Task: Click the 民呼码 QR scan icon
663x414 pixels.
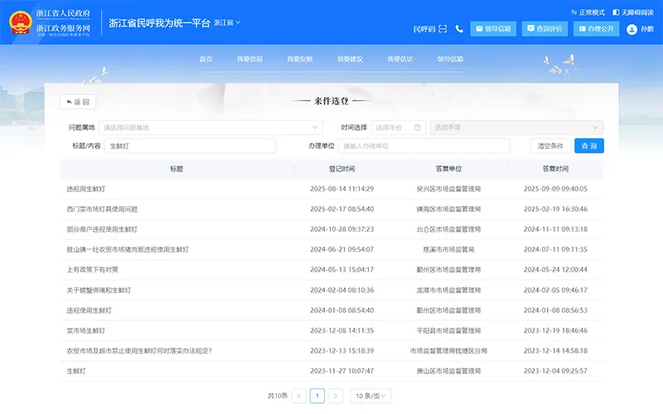Action: [x=444, y=29]
